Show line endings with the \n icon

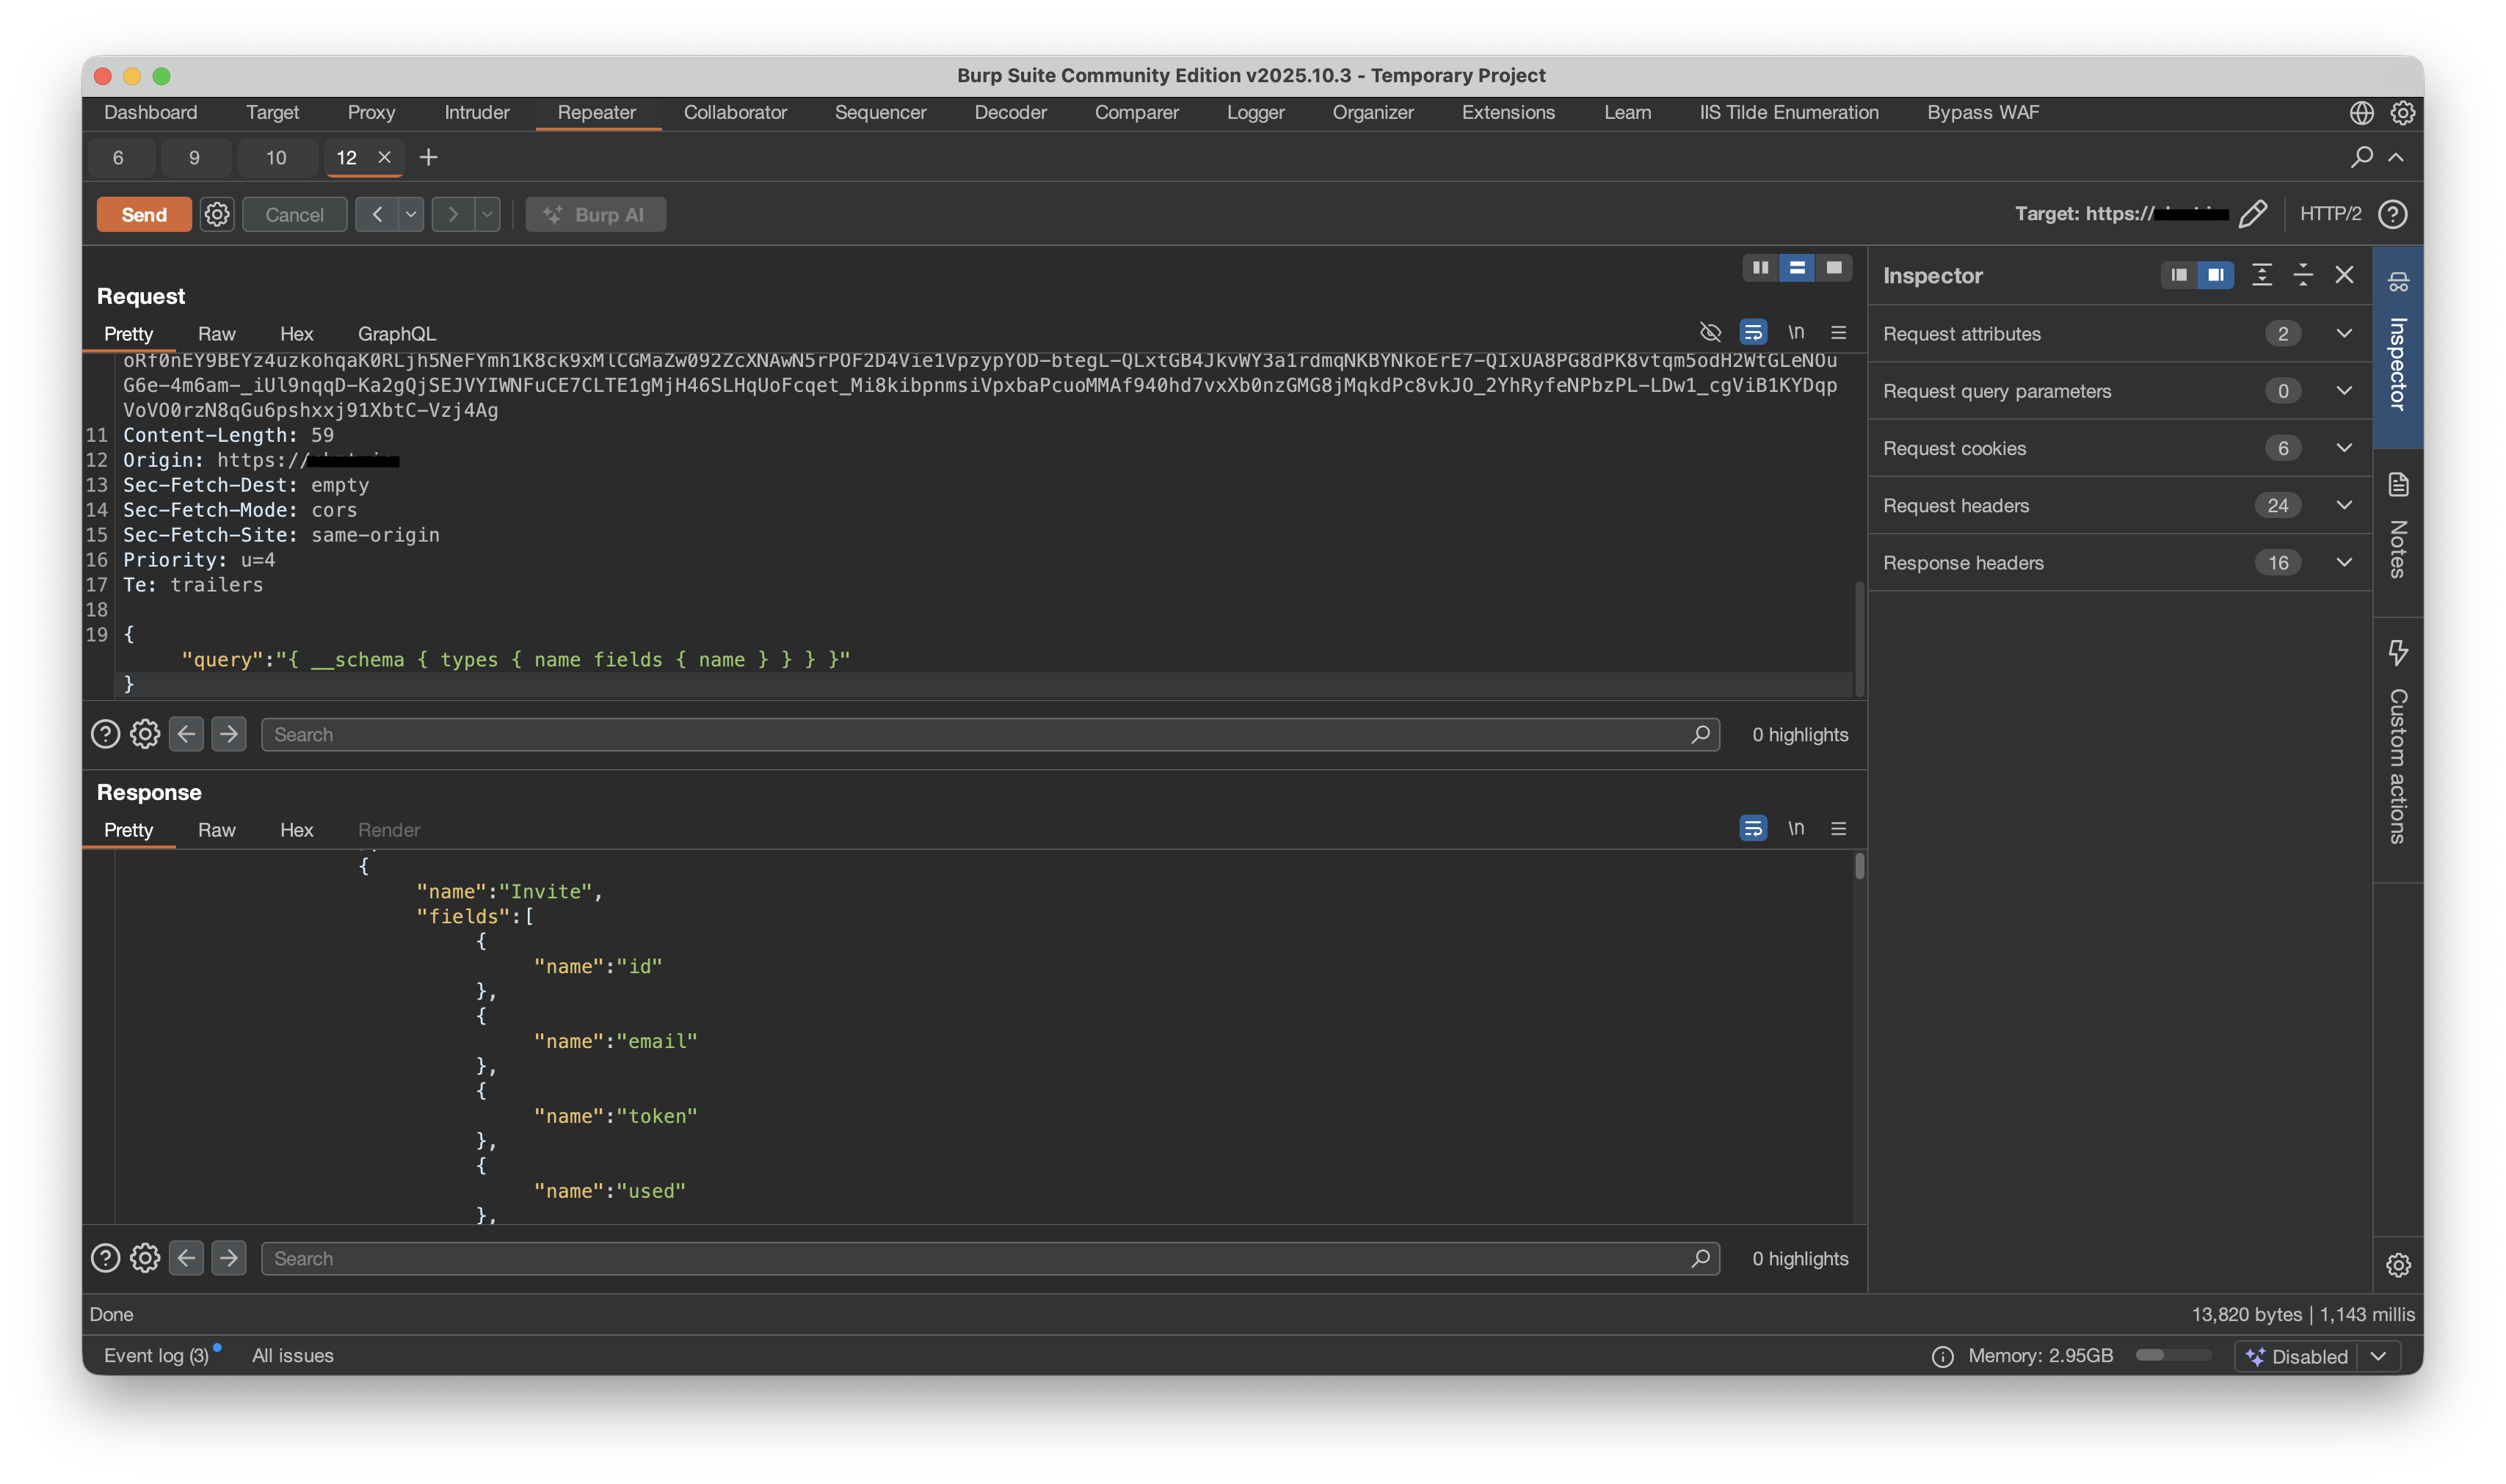click(1797, 332)
